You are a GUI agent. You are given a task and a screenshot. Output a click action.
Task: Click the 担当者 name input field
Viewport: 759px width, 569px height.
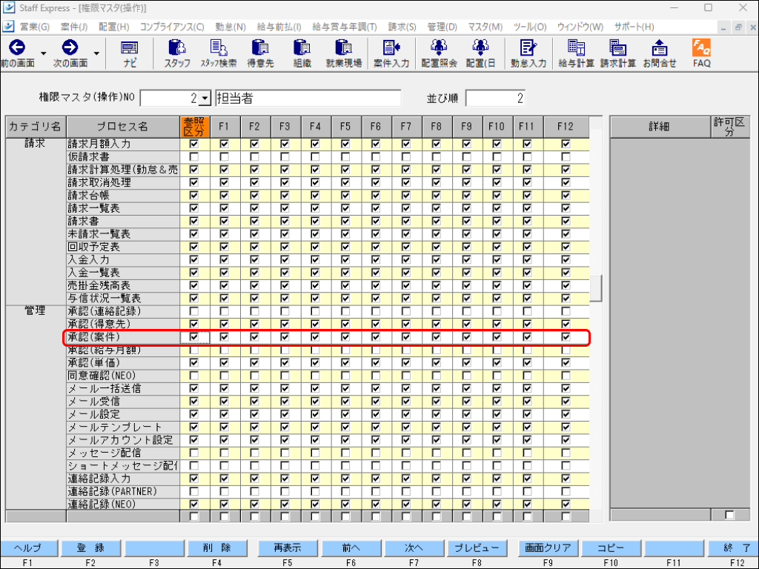(308, 99)
